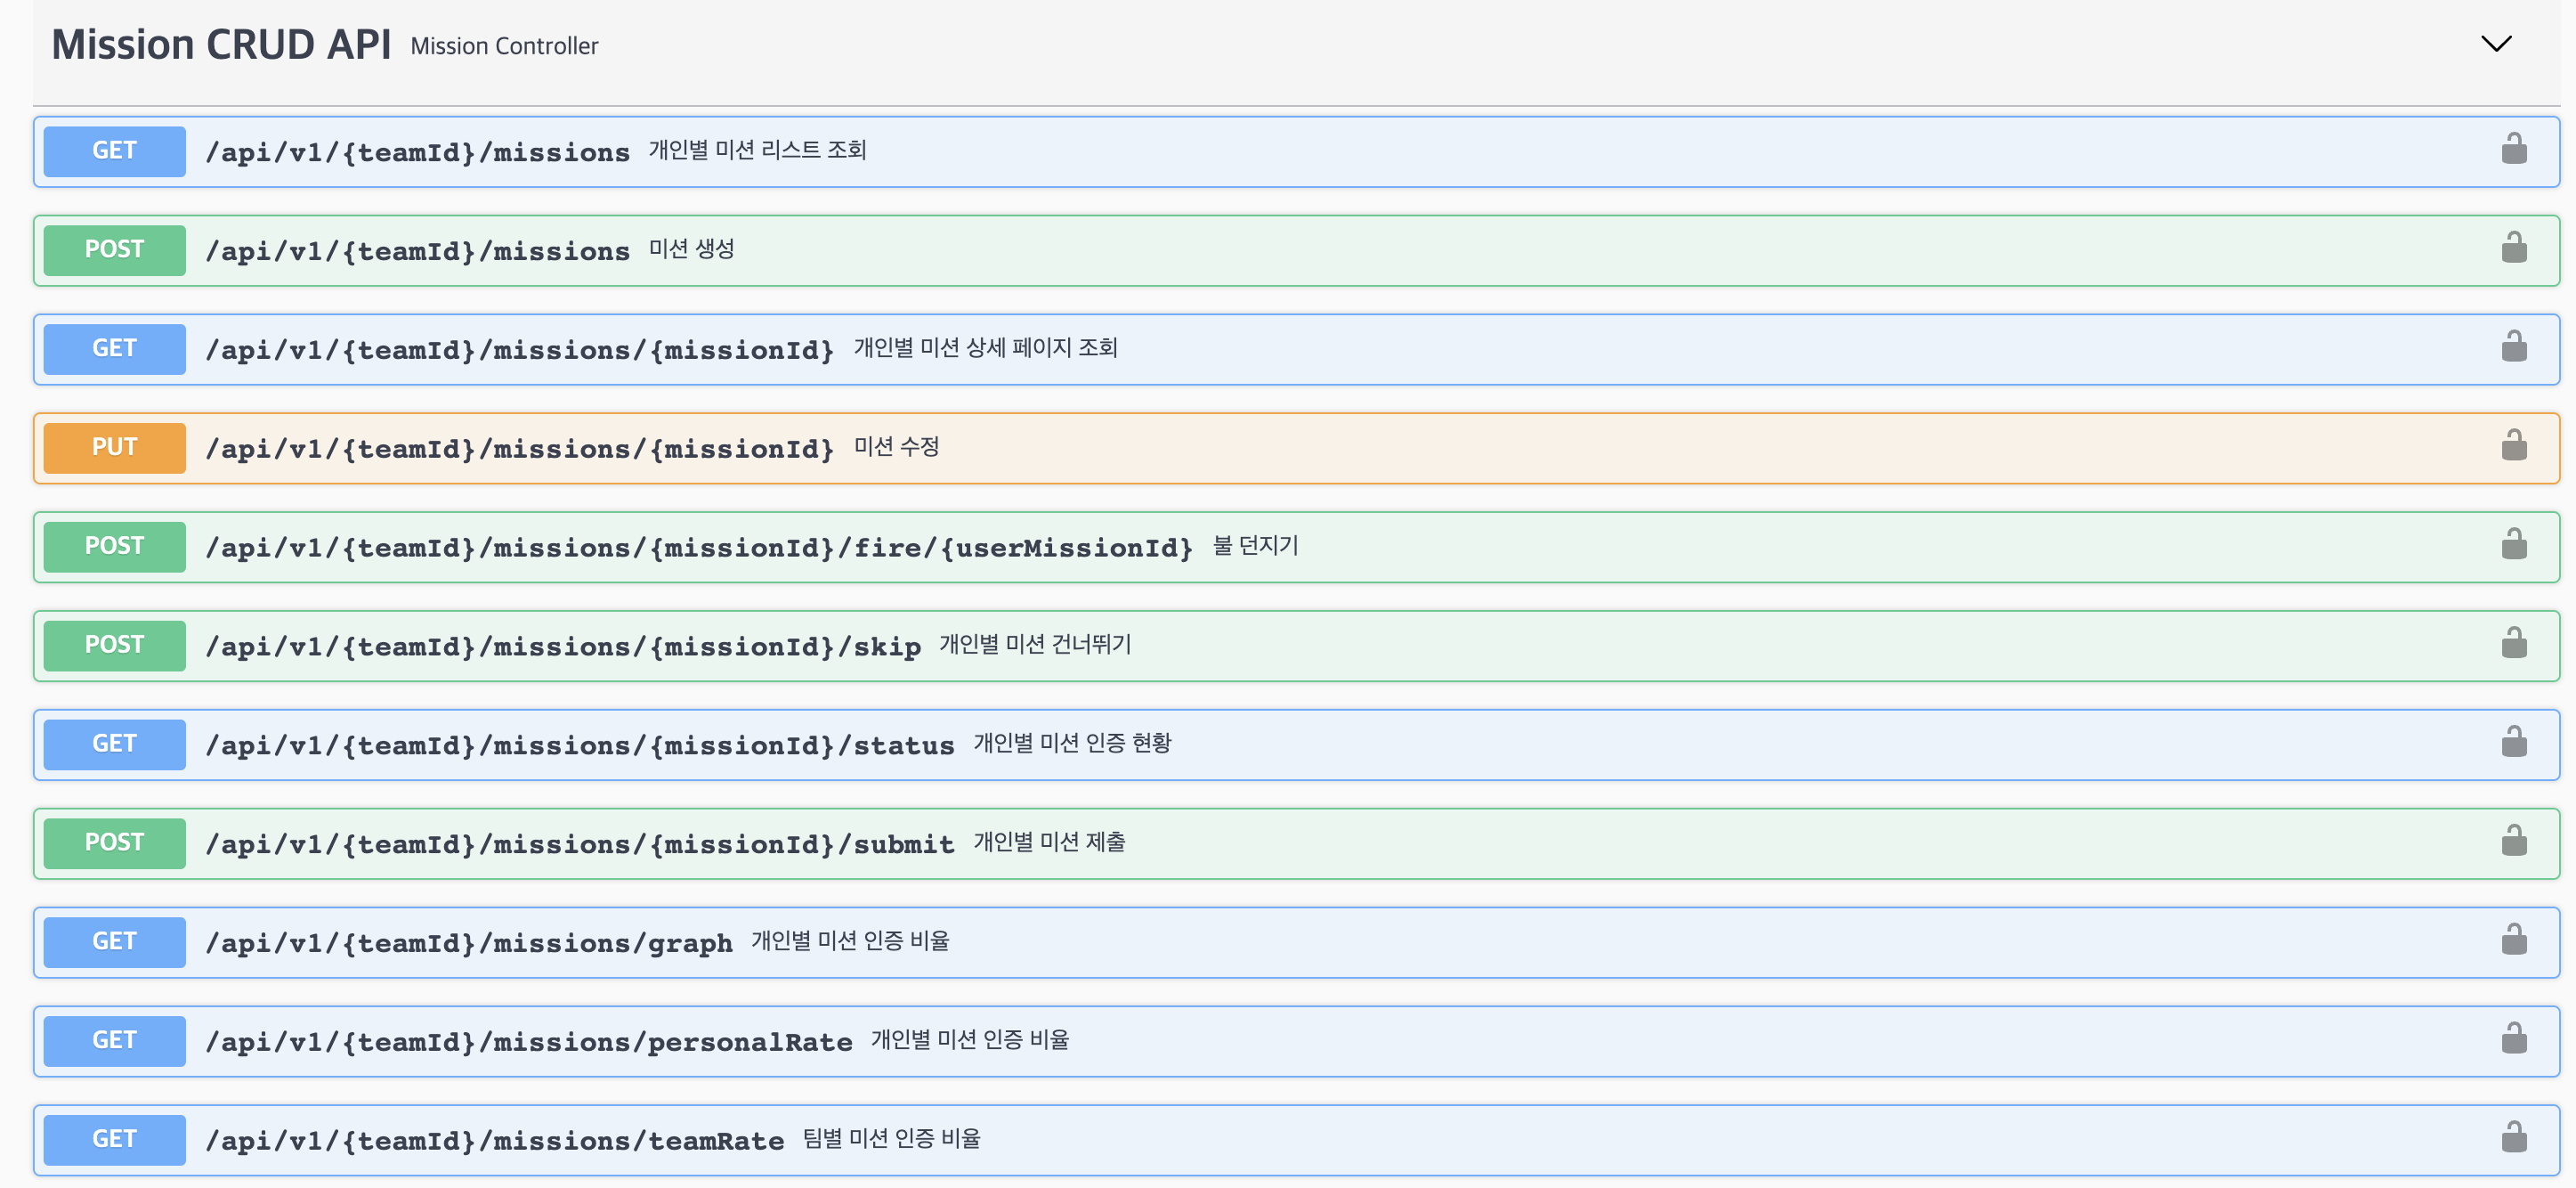Viewport: 2576px width, 1188px height.
Task: Expand GET /api/v1/{teamId}/missions endpoint
Action: (x=417, y=152)
